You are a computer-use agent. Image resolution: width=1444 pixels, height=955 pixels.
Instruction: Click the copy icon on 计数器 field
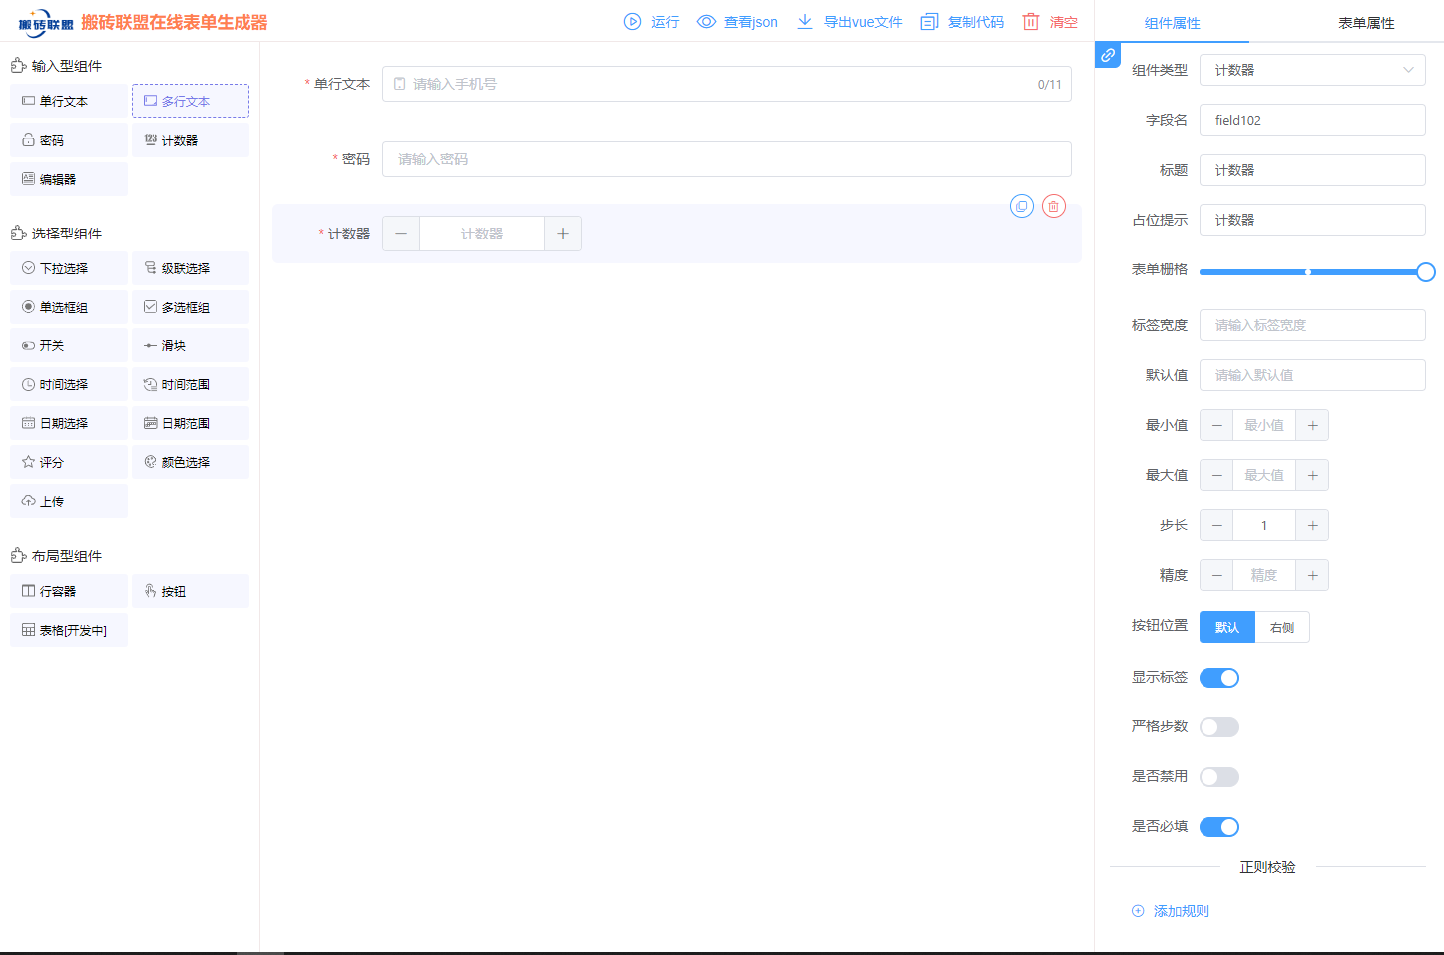pyautogui.click(x=1021, y=205)
